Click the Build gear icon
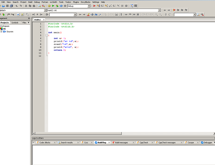 click(49, 6)
